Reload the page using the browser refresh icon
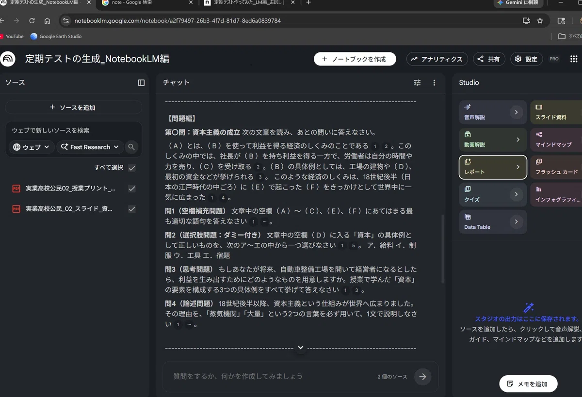582x397 pixels. point(32,21)
